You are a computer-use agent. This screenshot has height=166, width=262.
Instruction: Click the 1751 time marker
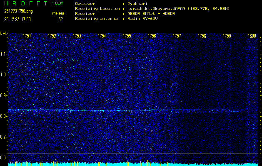[x=27, y=36]
